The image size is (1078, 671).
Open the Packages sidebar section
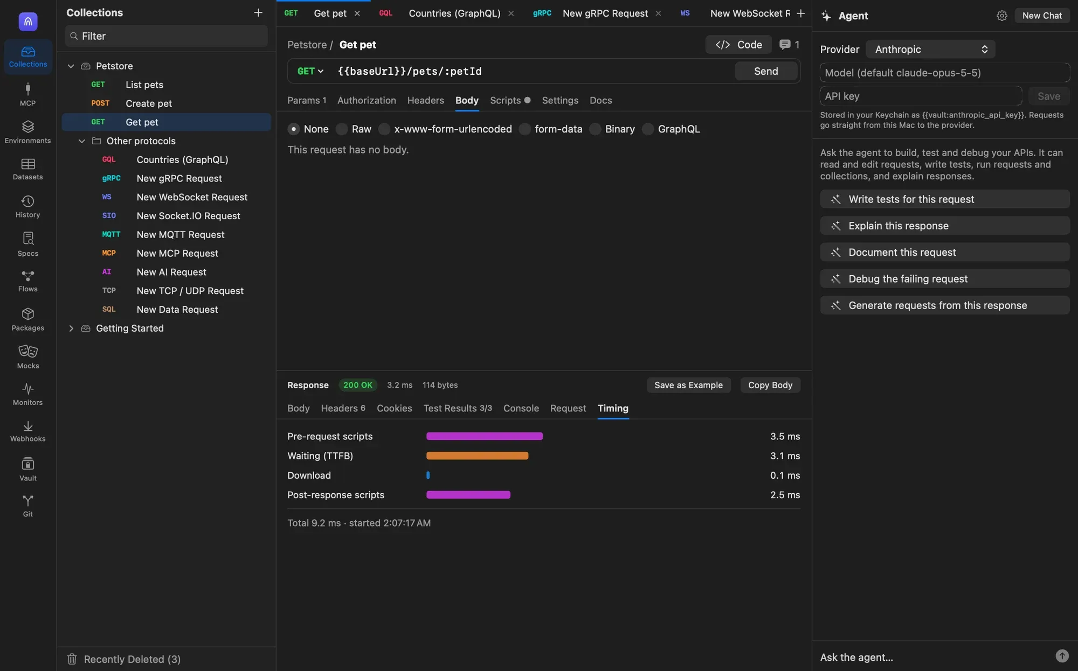click(27, 319)
